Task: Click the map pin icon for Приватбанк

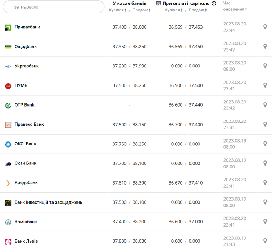Action: (265, 27)
